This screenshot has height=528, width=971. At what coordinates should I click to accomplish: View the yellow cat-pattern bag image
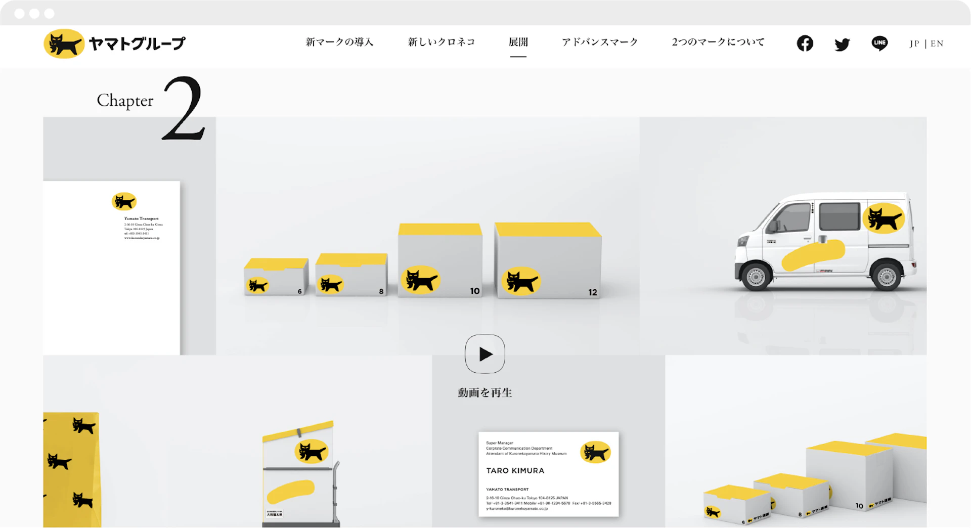71,469
